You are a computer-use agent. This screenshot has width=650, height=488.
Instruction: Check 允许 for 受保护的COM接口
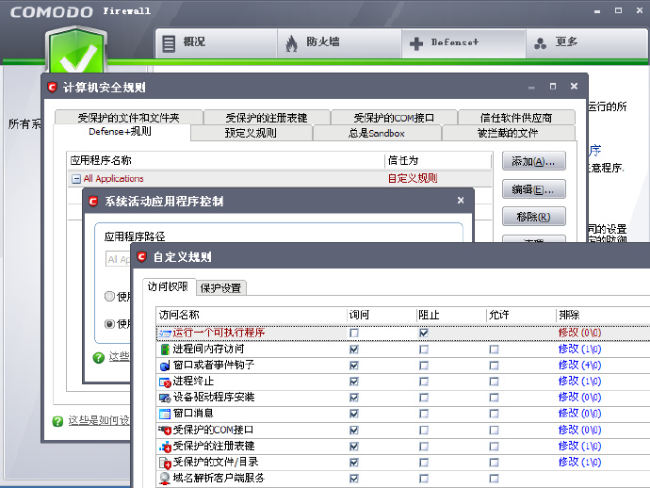tap(494, 430)
